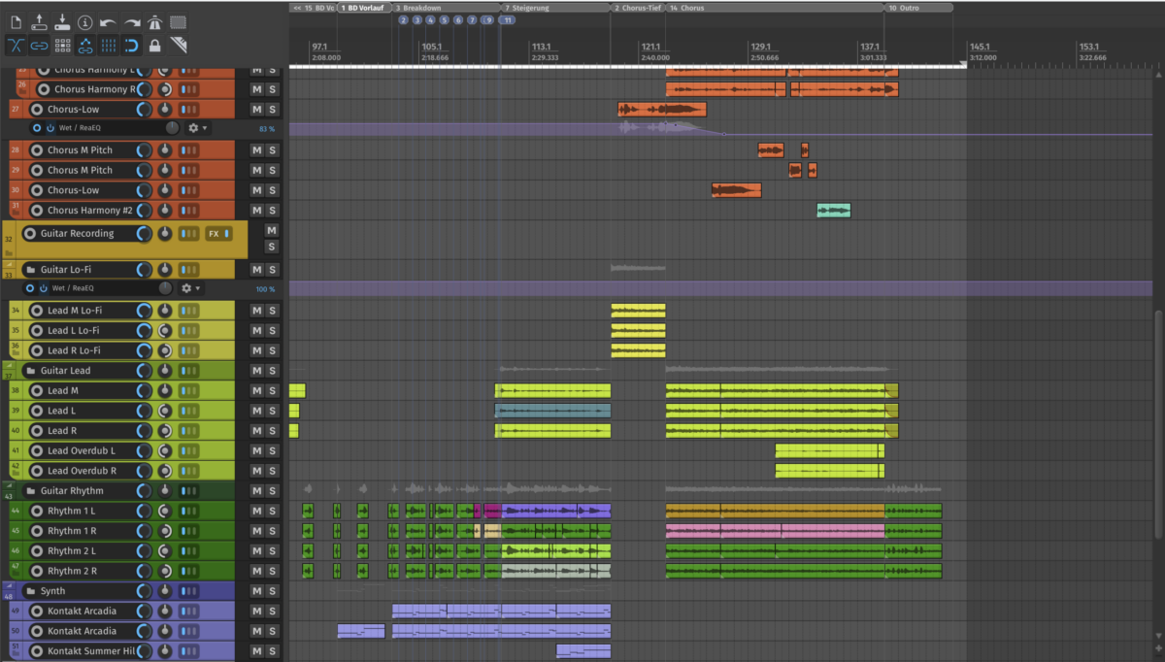The image size is (1165, 662).
Task: Click the folder icon on Synth track
Action: [30, 591]
